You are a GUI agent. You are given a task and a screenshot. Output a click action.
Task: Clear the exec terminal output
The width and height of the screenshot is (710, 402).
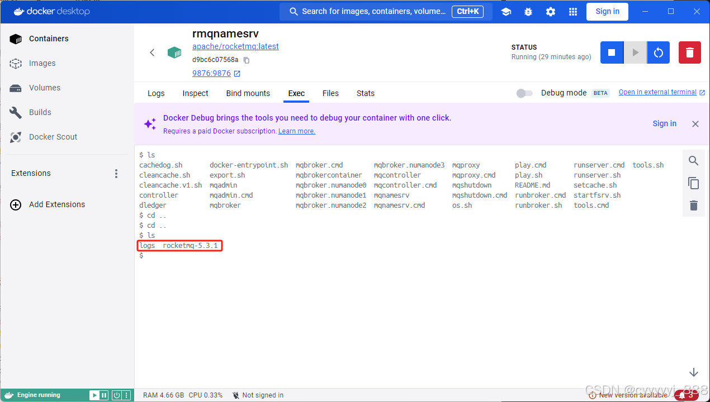pyautogui.click(x=693, y=205)
